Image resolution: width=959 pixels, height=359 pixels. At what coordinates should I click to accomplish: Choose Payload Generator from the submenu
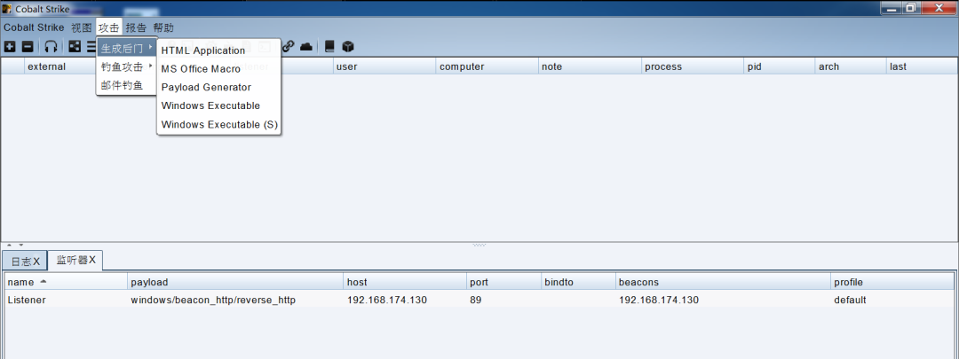point(219,87)
